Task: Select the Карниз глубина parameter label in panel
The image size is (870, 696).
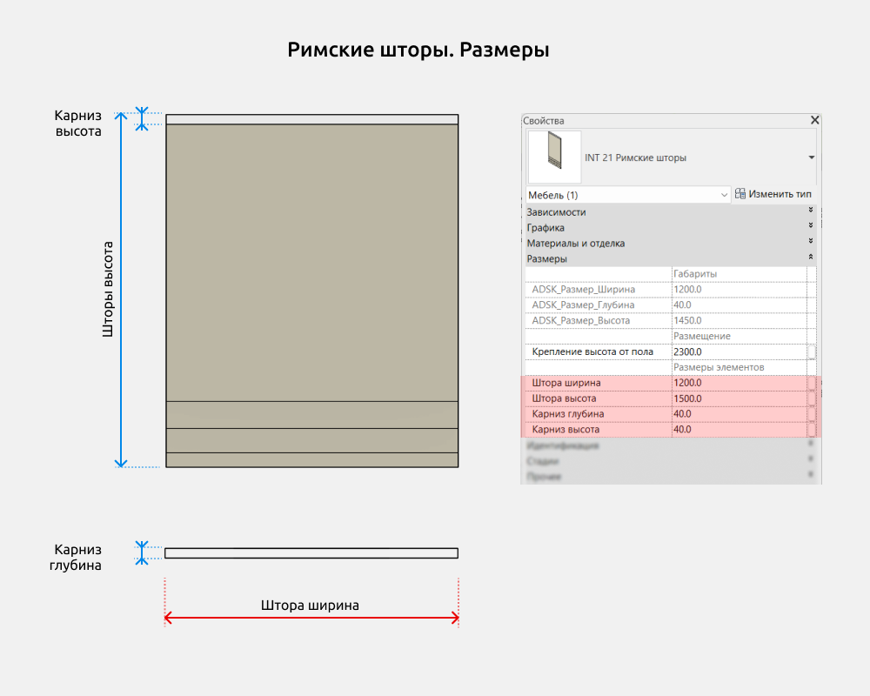Action: [x=567, y=414]
